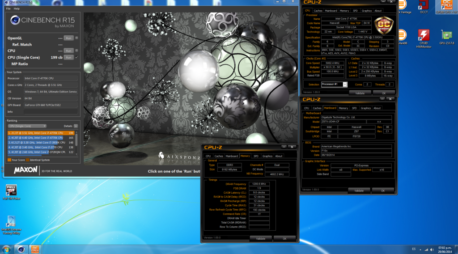
Task: Run the CPU (Single Core) benchmark
Action: point(68,58)
